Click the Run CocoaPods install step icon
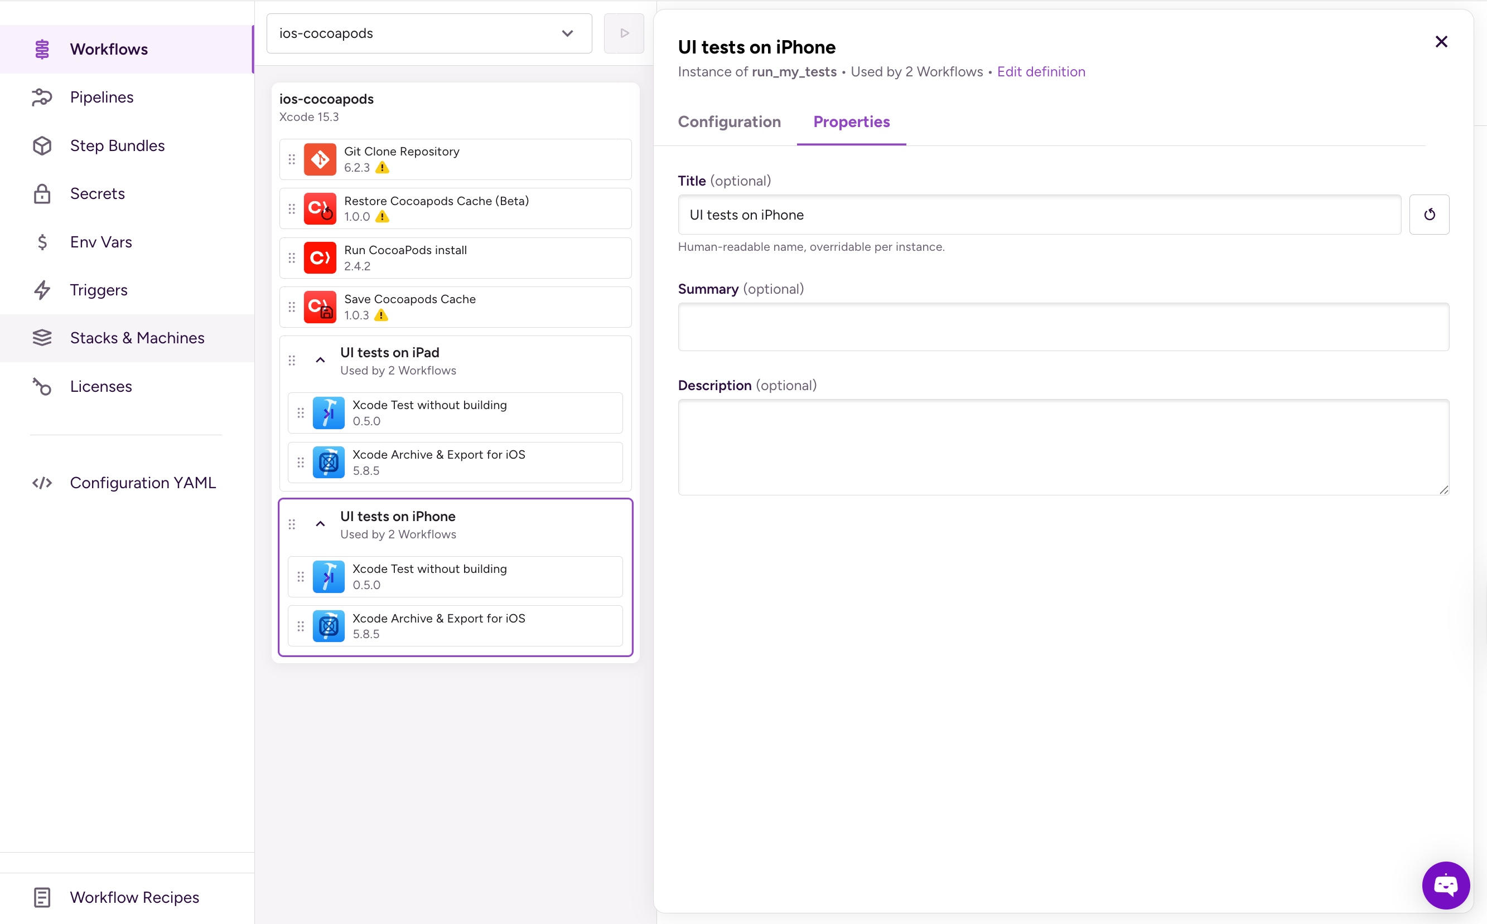Screen dimensions: 1487x924 click(x=320, y=258)
